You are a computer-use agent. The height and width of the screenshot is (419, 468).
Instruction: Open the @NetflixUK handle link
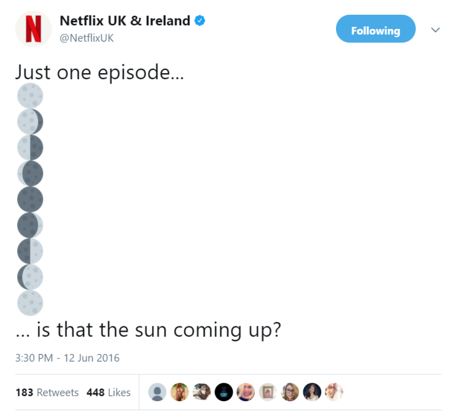[87, 38]
